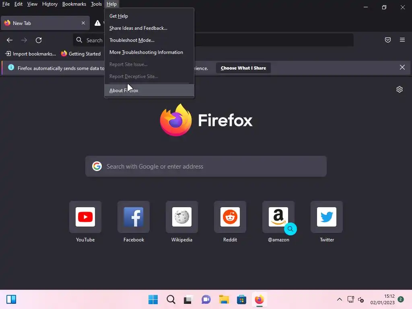This screenshot has width=412, height=309.
Task: Select the New Tab tab
Action: 45,23
